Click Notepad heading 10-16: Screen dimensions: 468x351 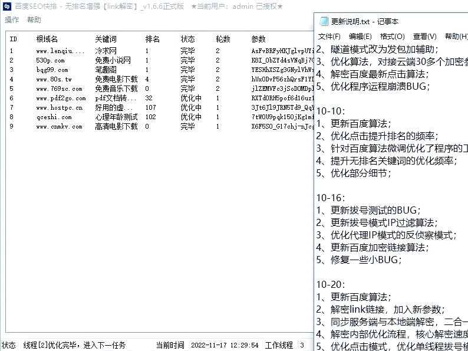pos(331,198)
